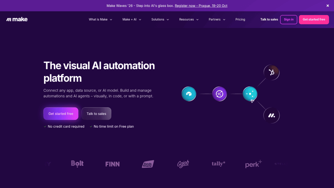Click Talk to sales in header
The height and width of the screenshot is (188, 334).
click(269, 19)
